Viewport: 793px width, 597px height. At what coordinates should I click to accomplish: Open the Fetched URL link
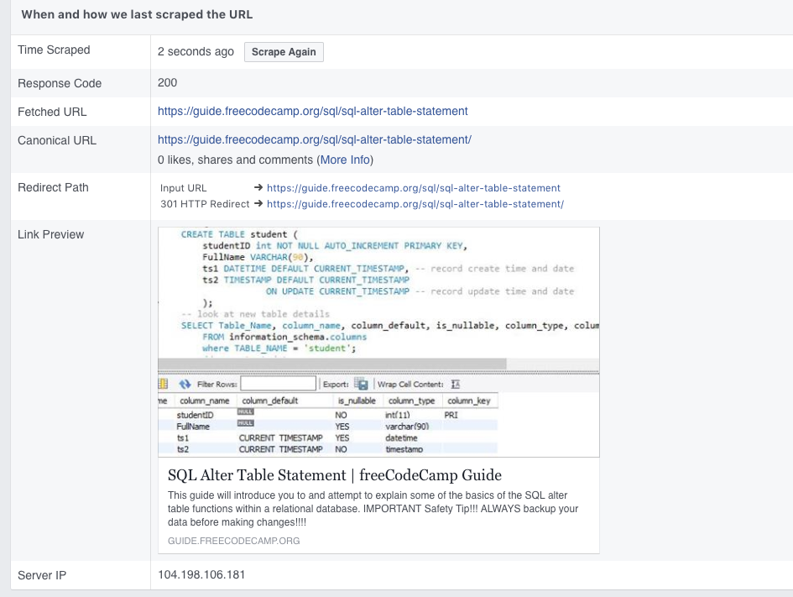(312, 112)
